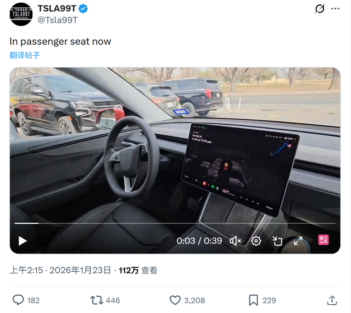Repost this post via retweet icon

tap(96, 300)
